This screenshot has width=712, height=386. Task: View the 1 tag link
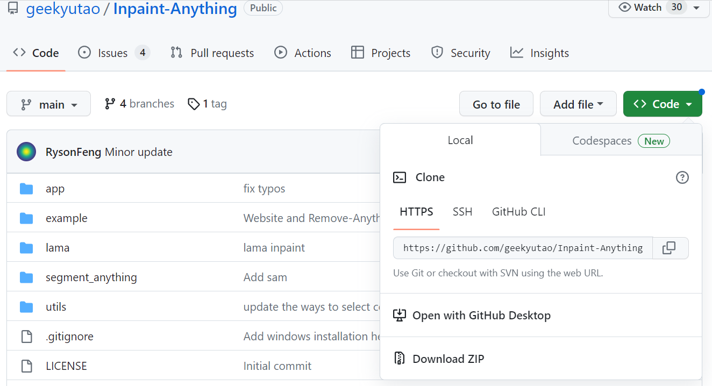pyautogui.click(x=207, y=104)
